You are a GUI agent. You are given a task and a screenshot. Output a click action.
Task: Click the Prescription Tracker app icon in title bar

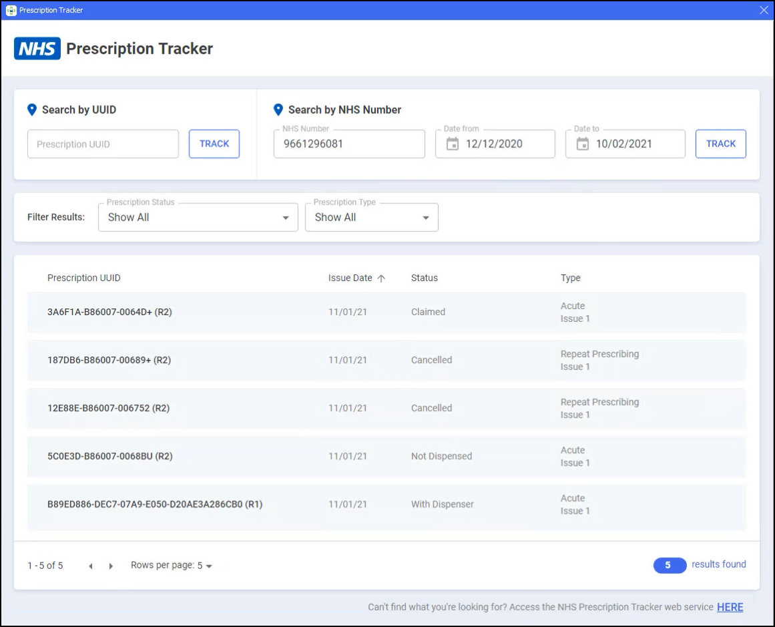tap(11, 10)
